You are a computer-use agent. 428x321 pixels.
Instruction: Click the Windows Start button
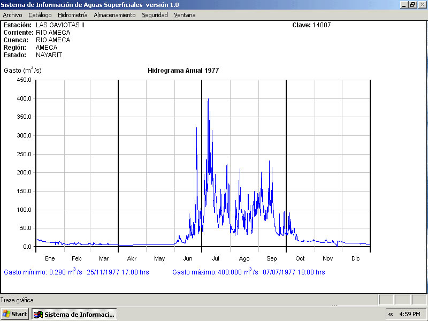[x=15, y=314]
